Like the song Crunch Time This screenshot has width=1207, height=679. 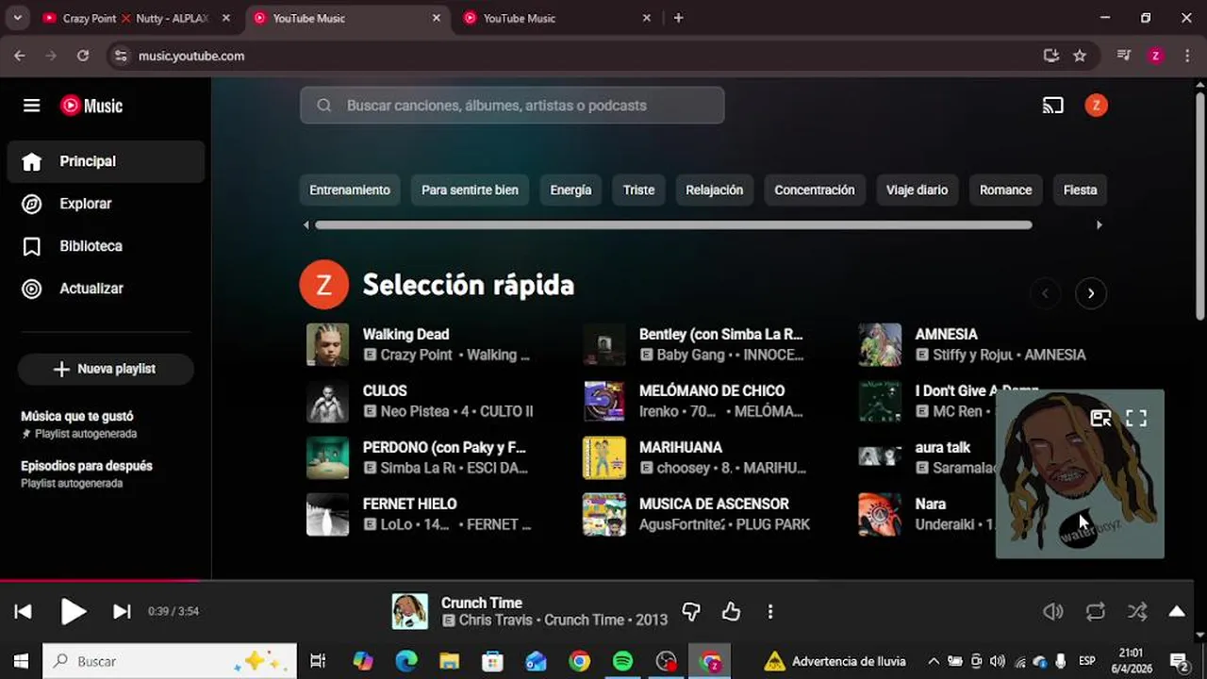(x=731, y=612)
